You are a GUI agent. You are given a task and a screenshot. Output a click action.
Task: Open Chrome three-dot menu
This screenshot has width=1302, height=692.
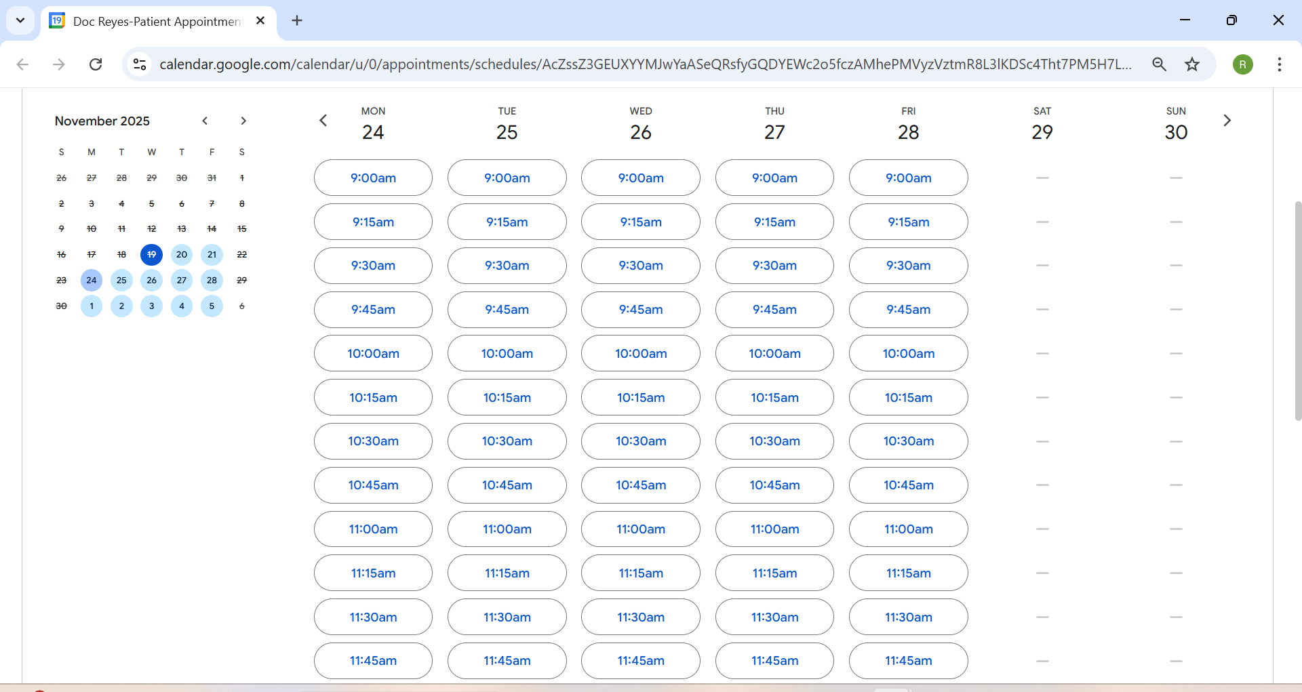(x=1279, y=64)
